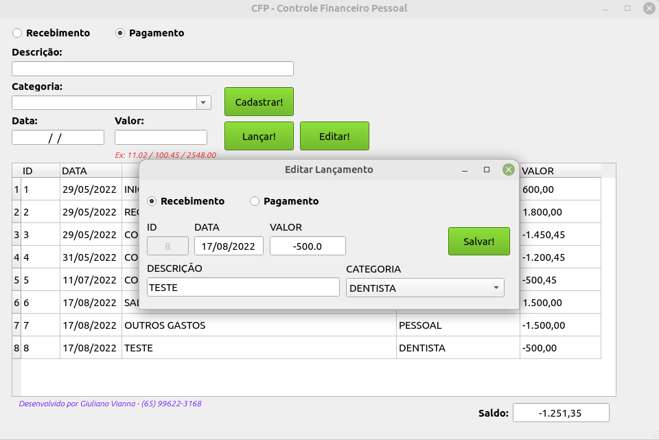
Task: Select the DESCRIÇÃO field containing TESTE
Action: coord(243,287)
